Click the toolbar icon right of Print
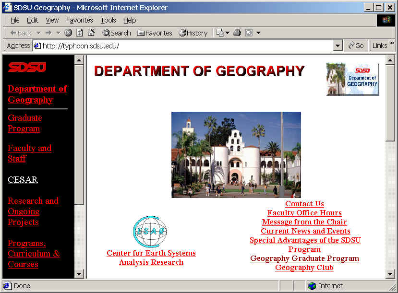This screenshot has height=293, width=398. click(x=249, y=33)
